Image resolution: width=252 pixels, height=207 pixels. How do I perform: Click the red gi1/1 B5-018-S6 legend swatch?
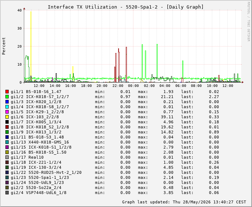[x=7, y=92]
